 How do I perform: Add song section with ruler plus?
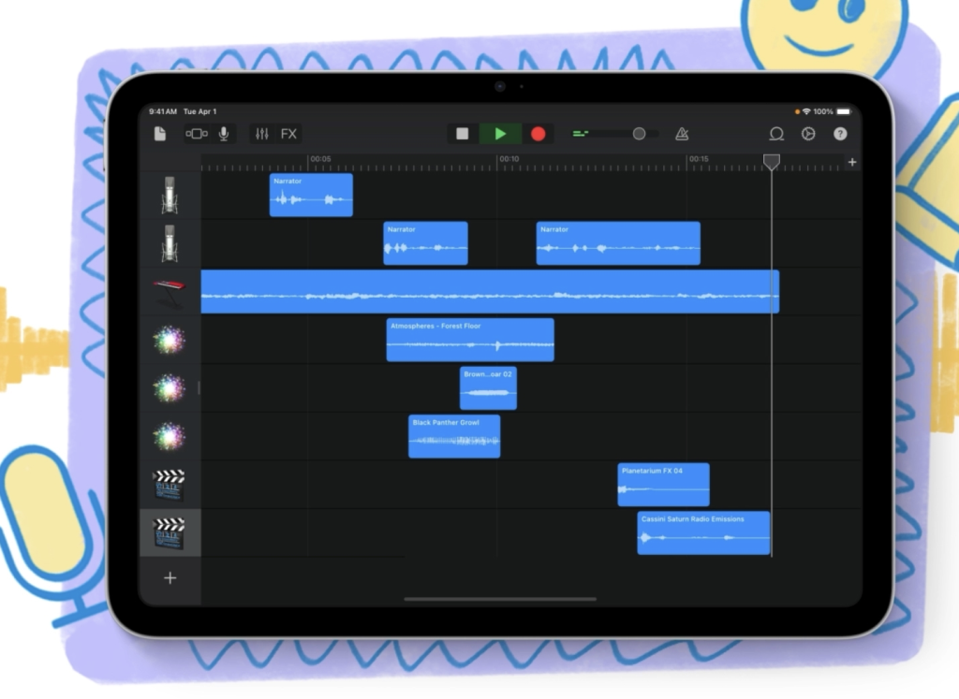point(851,163)
